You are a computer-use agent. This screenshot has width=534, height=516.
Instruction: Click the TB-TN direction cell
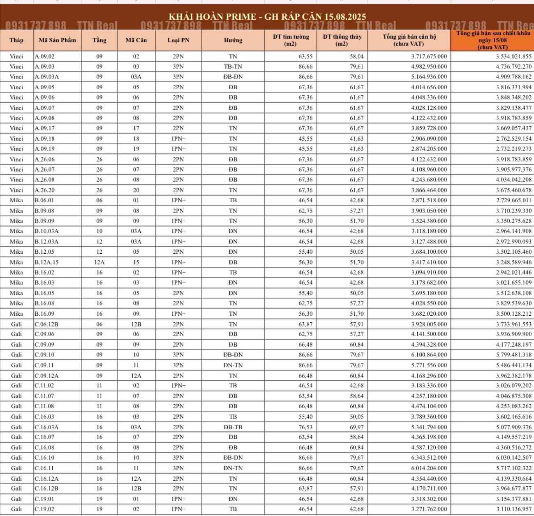(x=233, y=67)
